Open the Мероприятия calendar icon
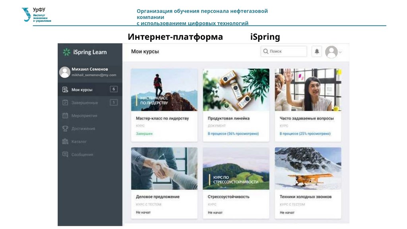407x229 pixels. click(x=65, y=116)
